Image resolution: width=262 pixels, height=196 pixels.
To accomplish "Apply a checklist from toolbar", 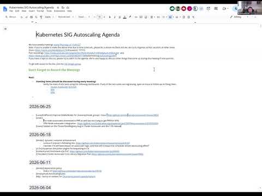I will click(164, 17).
